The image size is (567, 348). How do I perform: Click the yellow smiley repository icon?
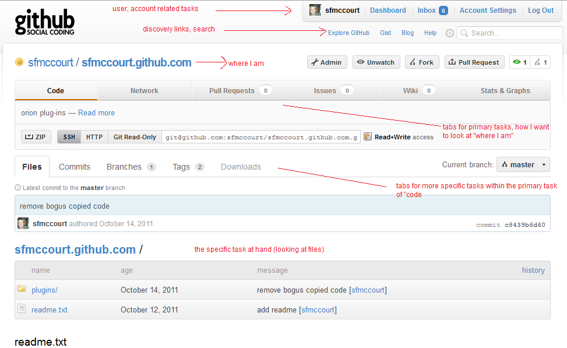(19, 62)
